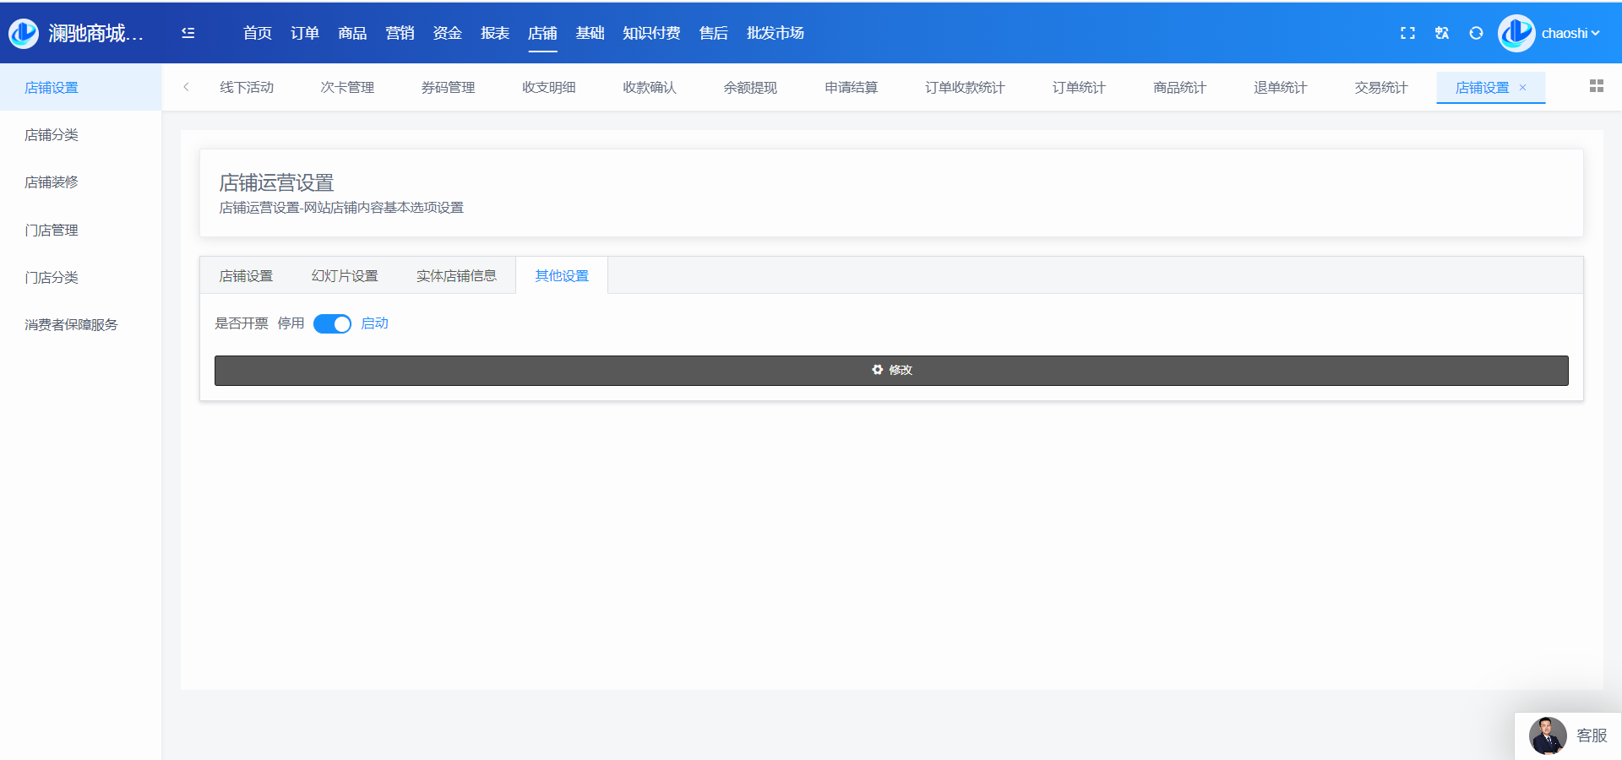Click the 修改 button
1622x760 pixels.
coord(891,370)
